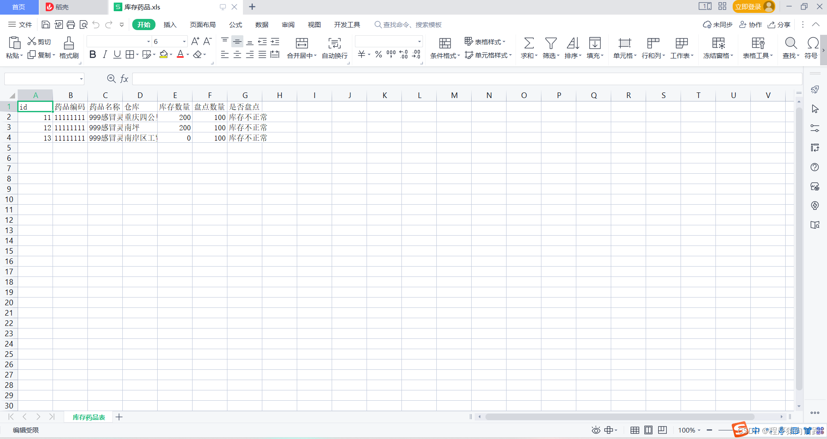Switch to the Data (数据) tab
827x439 pixels.
pos(262,25)
